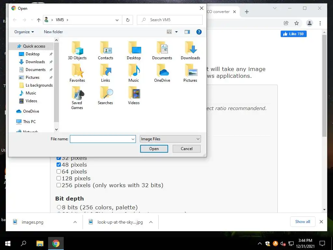
Task: Click the Up one level arrow
Action: point(38,20)
